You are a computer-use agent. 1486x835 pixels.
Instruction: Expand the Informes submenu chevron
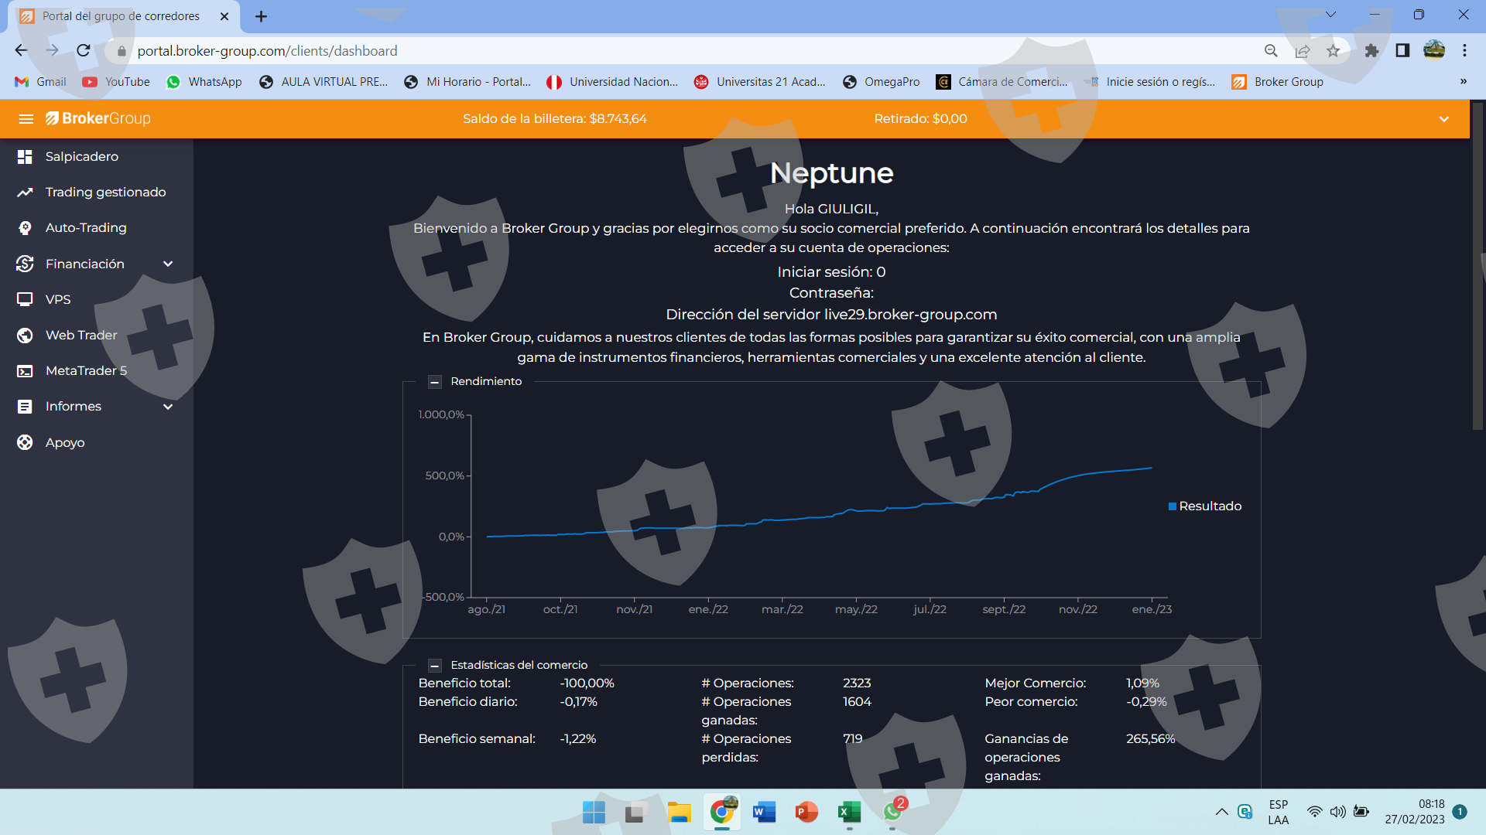pyautogui.click(x=168, y=407)
